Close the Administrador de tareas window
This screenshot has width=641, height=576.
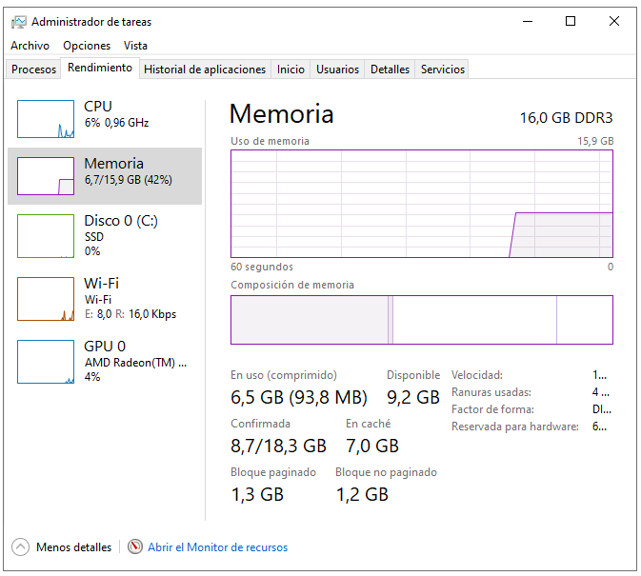pos(614,21)
